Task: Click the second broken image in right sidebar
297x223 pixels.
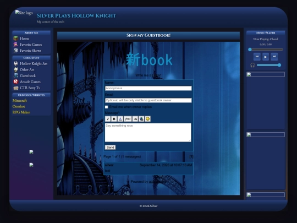Action: coord(266,135)
